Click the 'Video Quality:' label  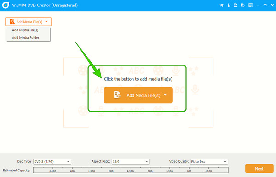tap(179, 161)
